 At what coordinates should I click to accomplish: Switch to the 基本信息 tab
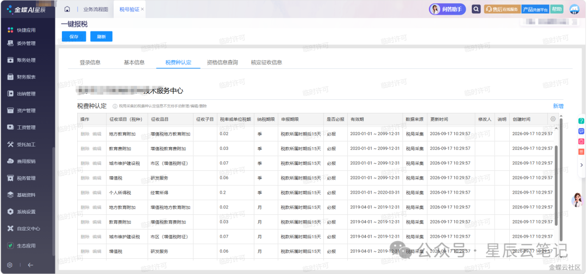[134, 62]
